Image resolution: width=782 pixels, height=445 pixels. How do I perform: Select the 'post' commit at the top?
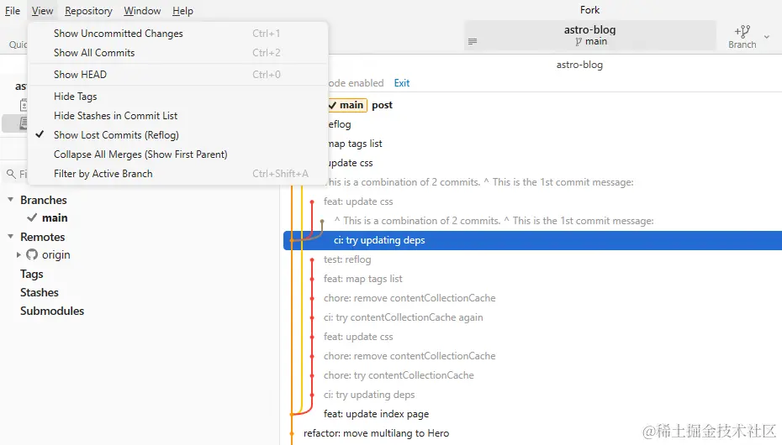(382, 105)
